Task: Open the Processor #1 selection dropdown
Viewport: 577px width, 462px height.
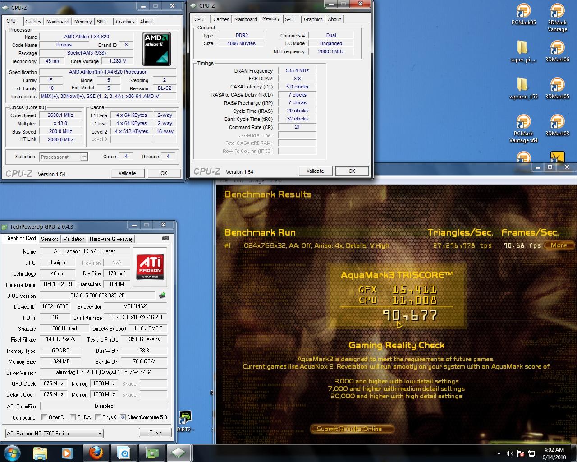Action: (x=64, y=157)
